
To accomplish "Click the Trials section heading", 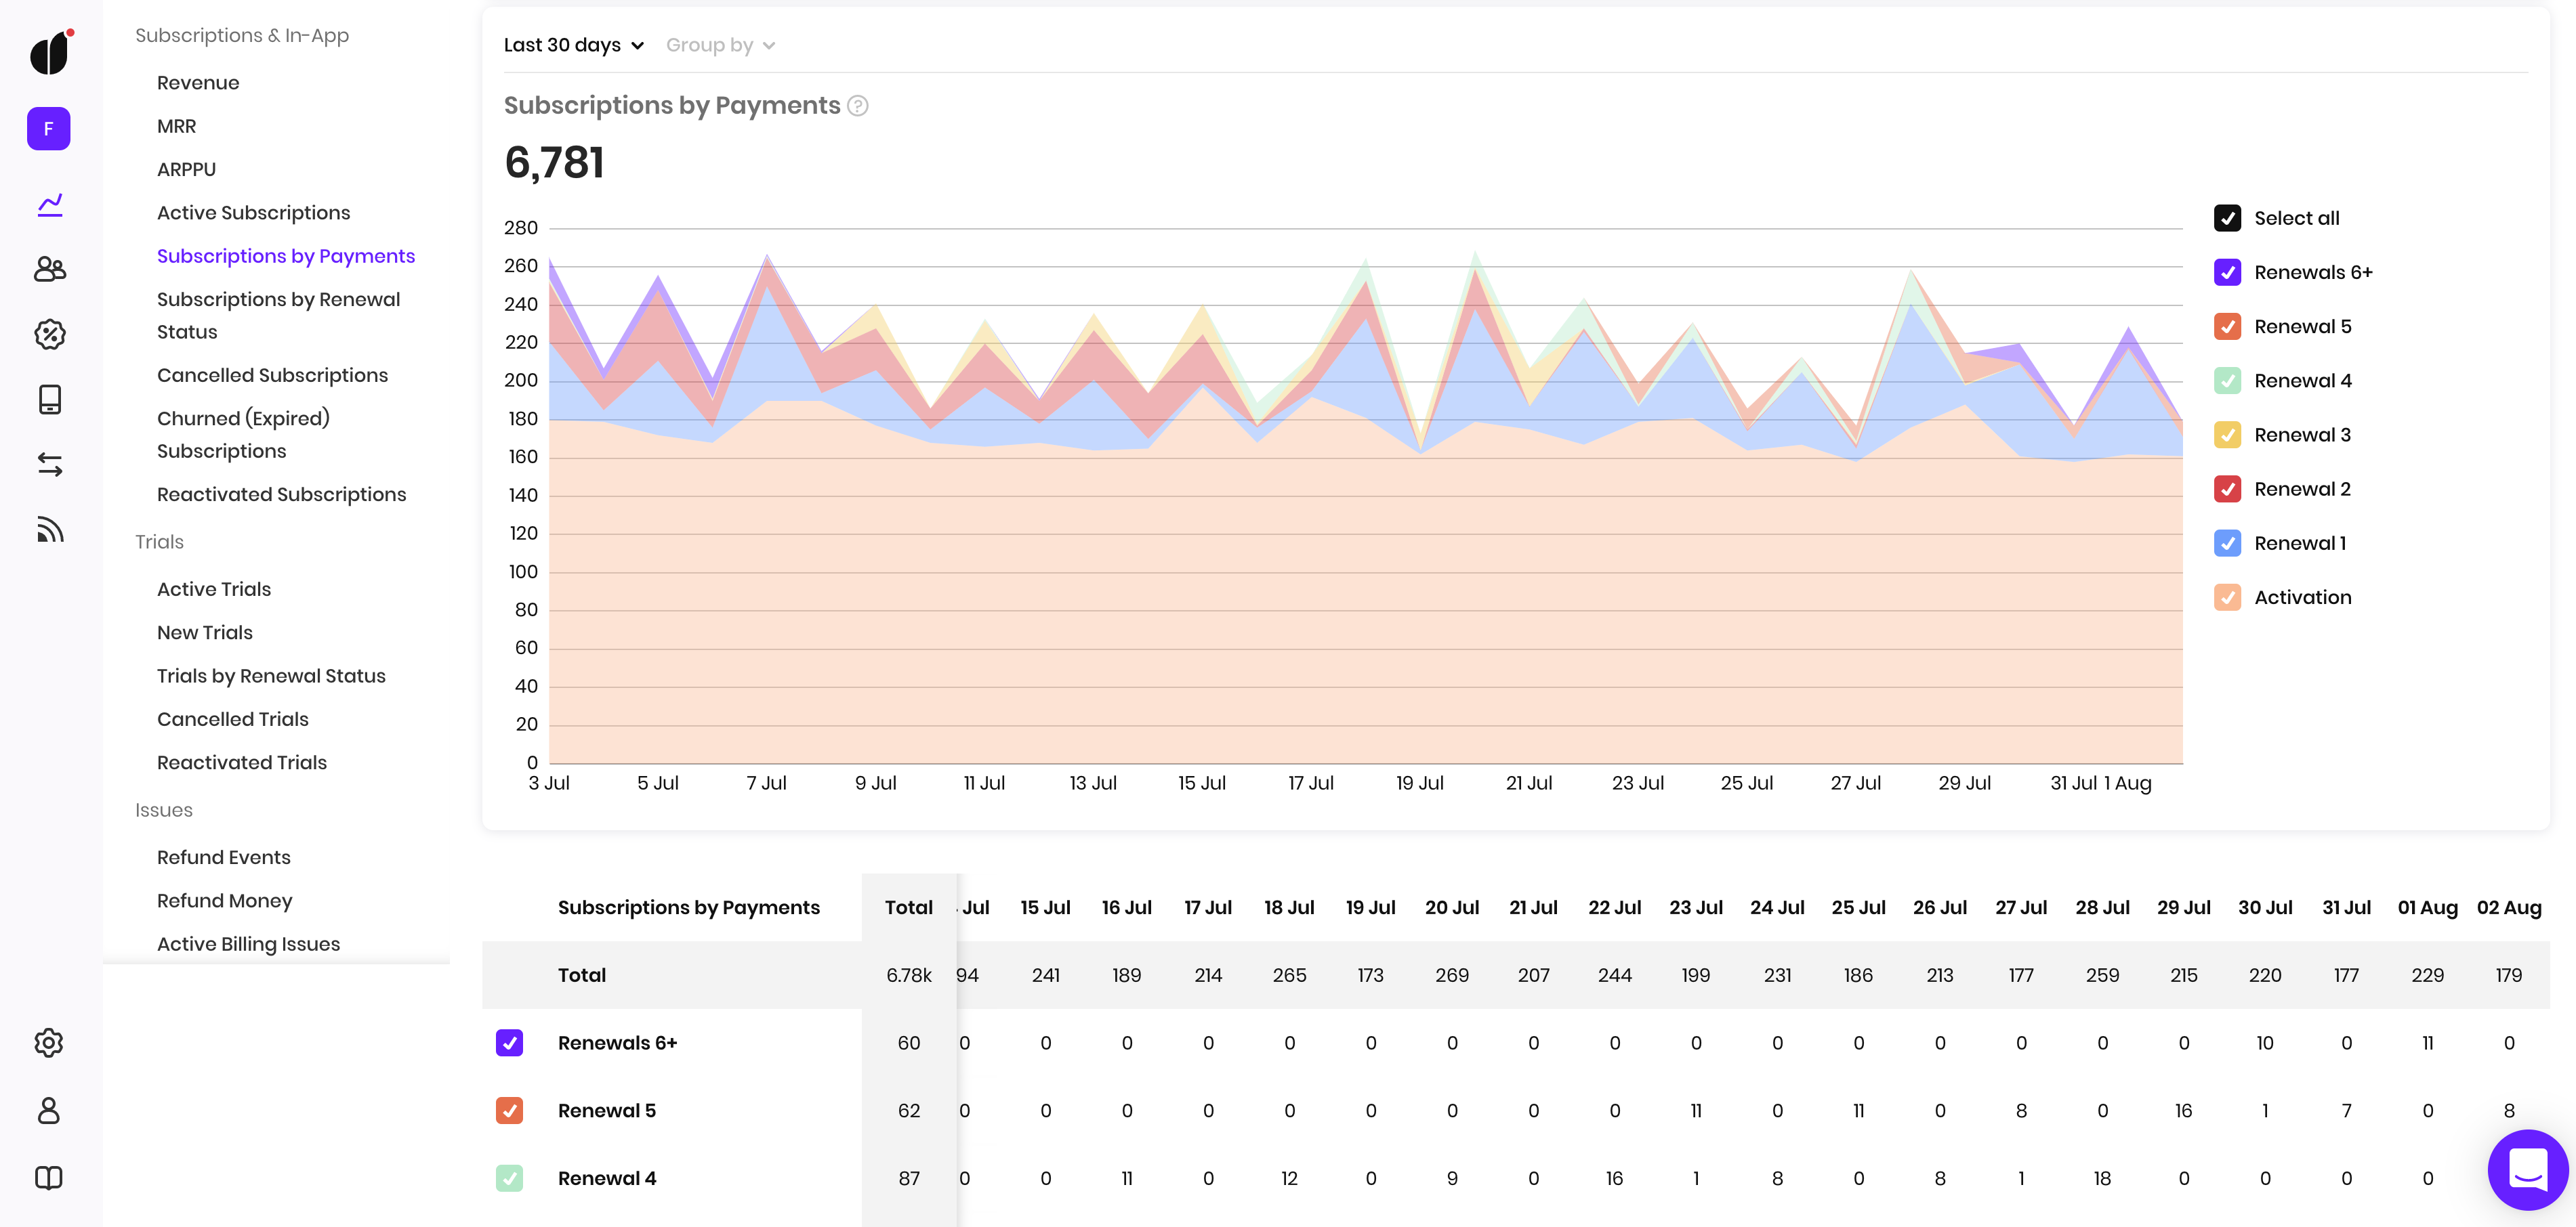I will click(x=159, y=542).
